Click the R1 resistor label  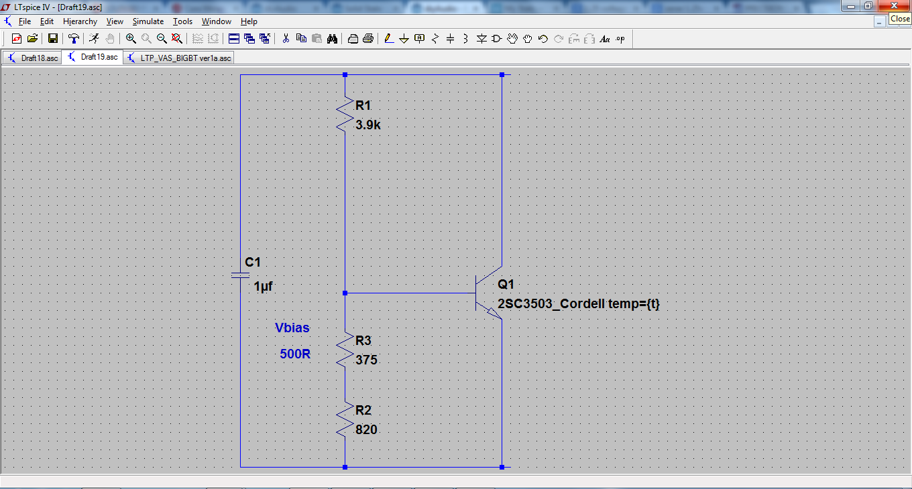tap(363, 106)
